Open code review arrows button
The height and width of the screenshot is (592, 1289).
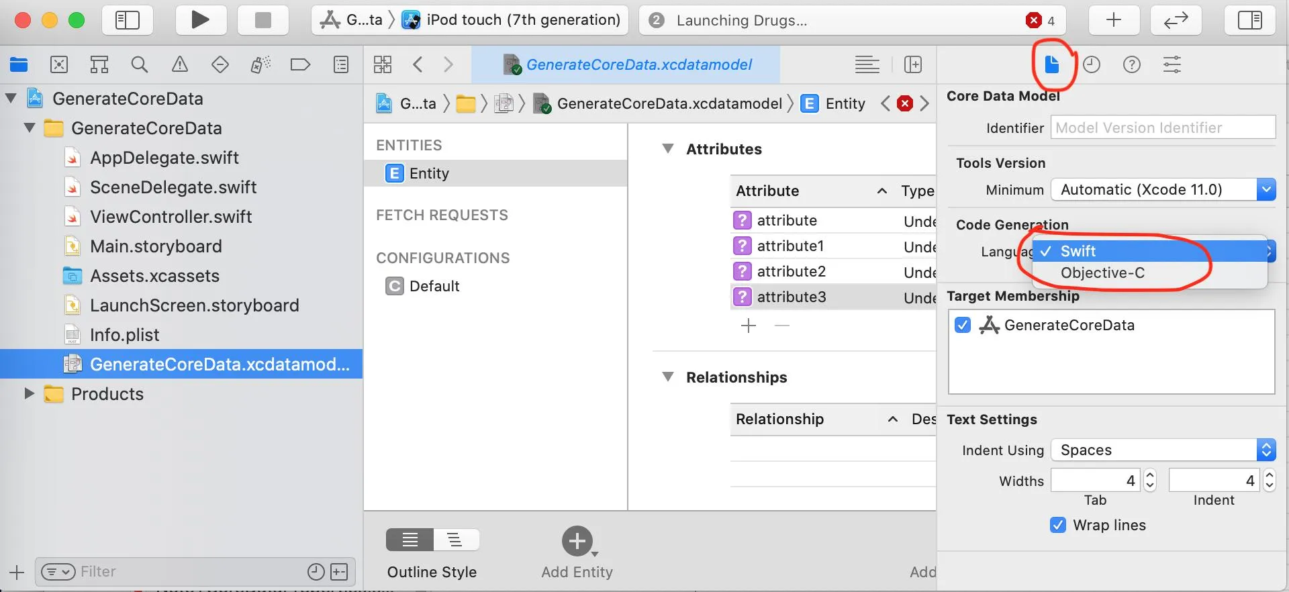click(1176, 20)
